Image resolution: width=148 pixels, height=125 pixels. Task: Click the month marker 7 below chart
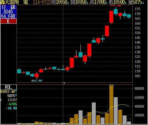(64, 83)
